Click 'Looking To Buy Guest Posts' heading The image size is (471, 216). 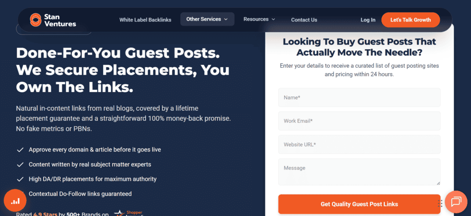(359, 47)
